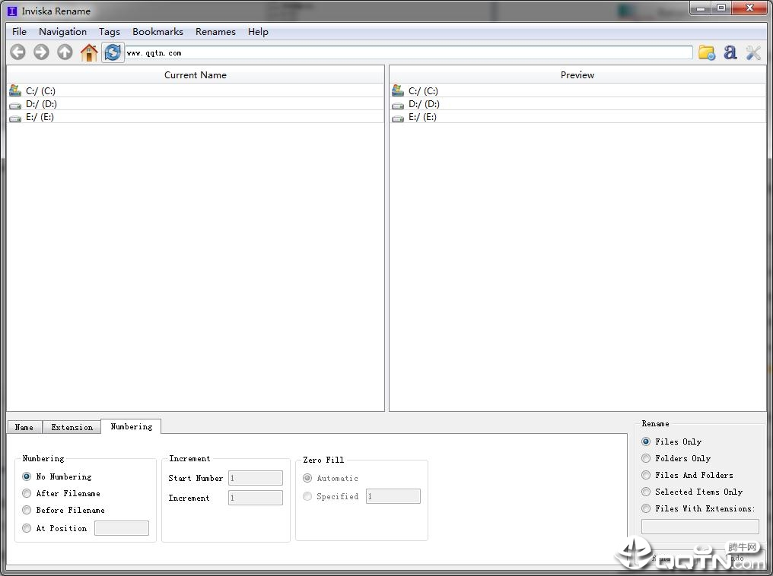Choose After Filename numbering
773x576 pixels.
[x=62, y=493]
